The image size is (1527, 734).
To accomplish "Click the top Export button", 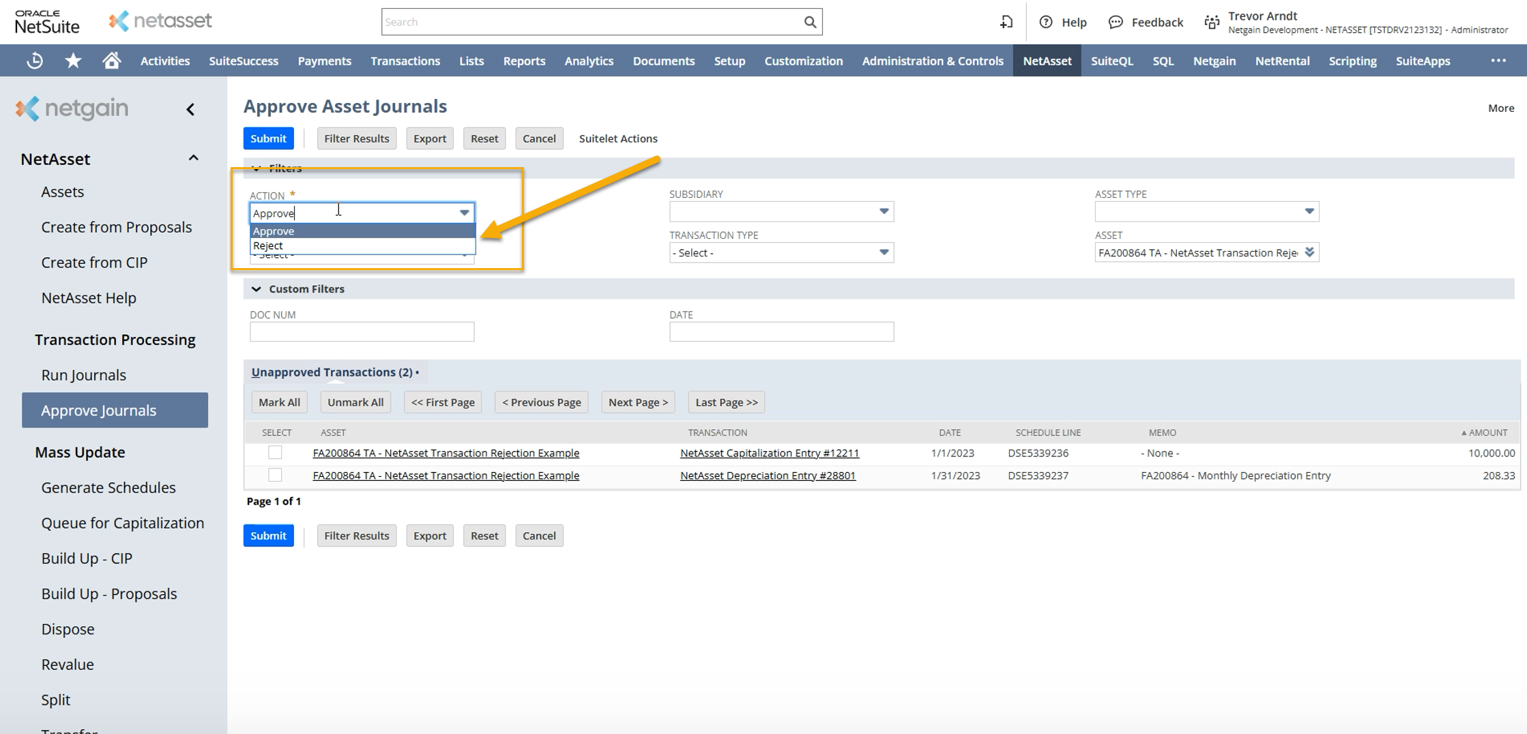I will [429, 138].
